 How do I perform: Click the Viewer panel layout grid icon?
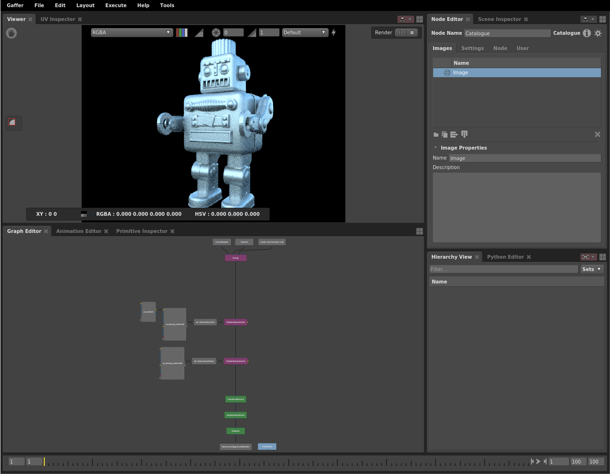point(419,19)
